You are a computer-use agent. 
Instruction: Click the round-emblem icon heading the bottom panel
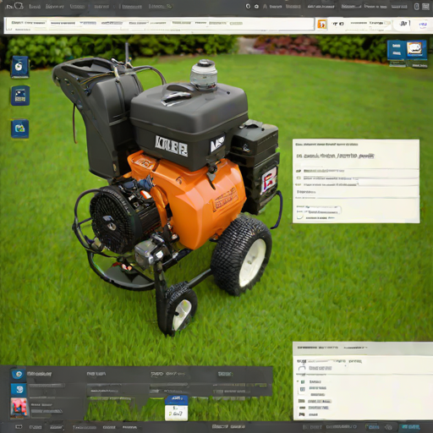tap(19, 375)
